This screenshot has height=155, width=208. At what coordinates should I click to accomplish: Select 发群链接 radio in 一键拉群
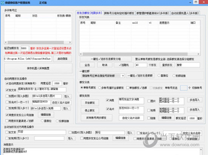174,76
